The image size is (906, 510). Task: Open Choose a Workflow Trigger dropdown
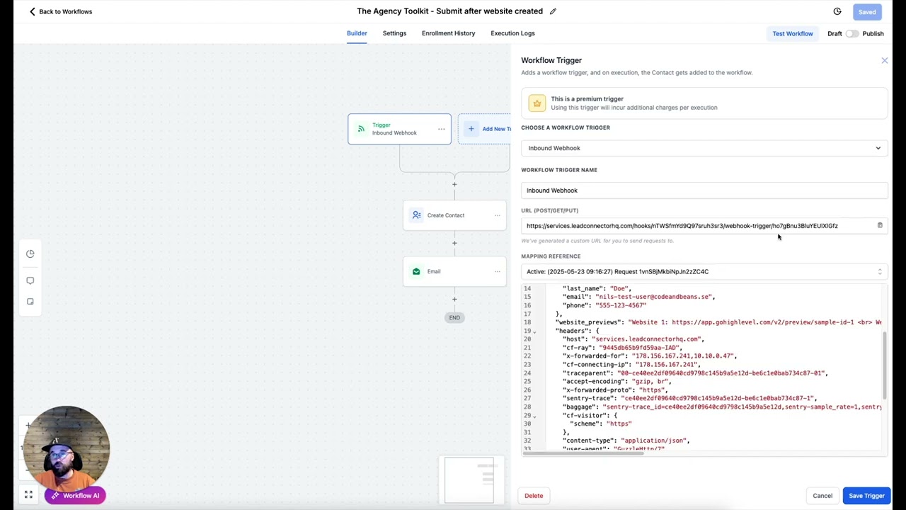[704, 148]
